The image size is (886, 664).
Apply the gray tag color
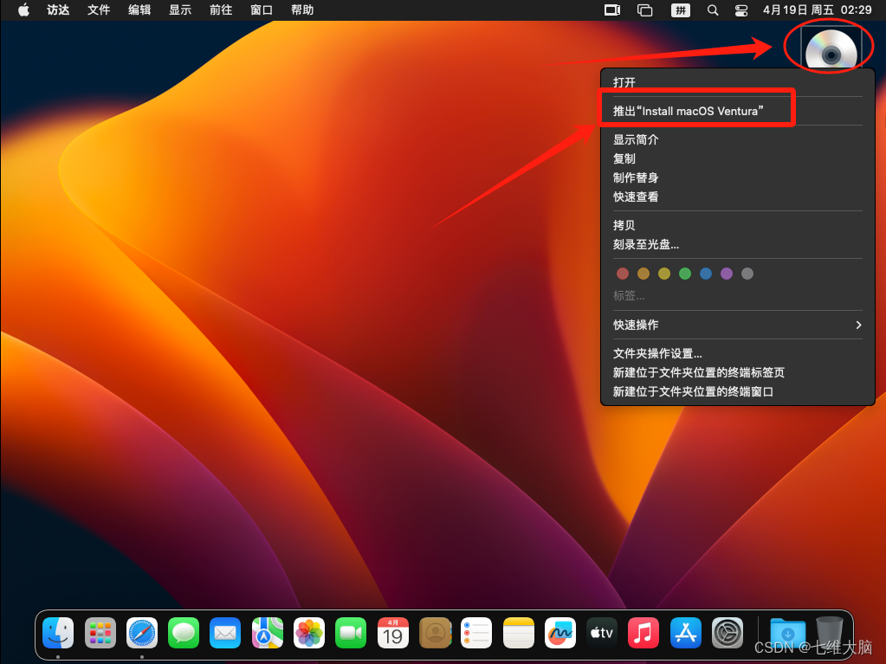point(747,274)
